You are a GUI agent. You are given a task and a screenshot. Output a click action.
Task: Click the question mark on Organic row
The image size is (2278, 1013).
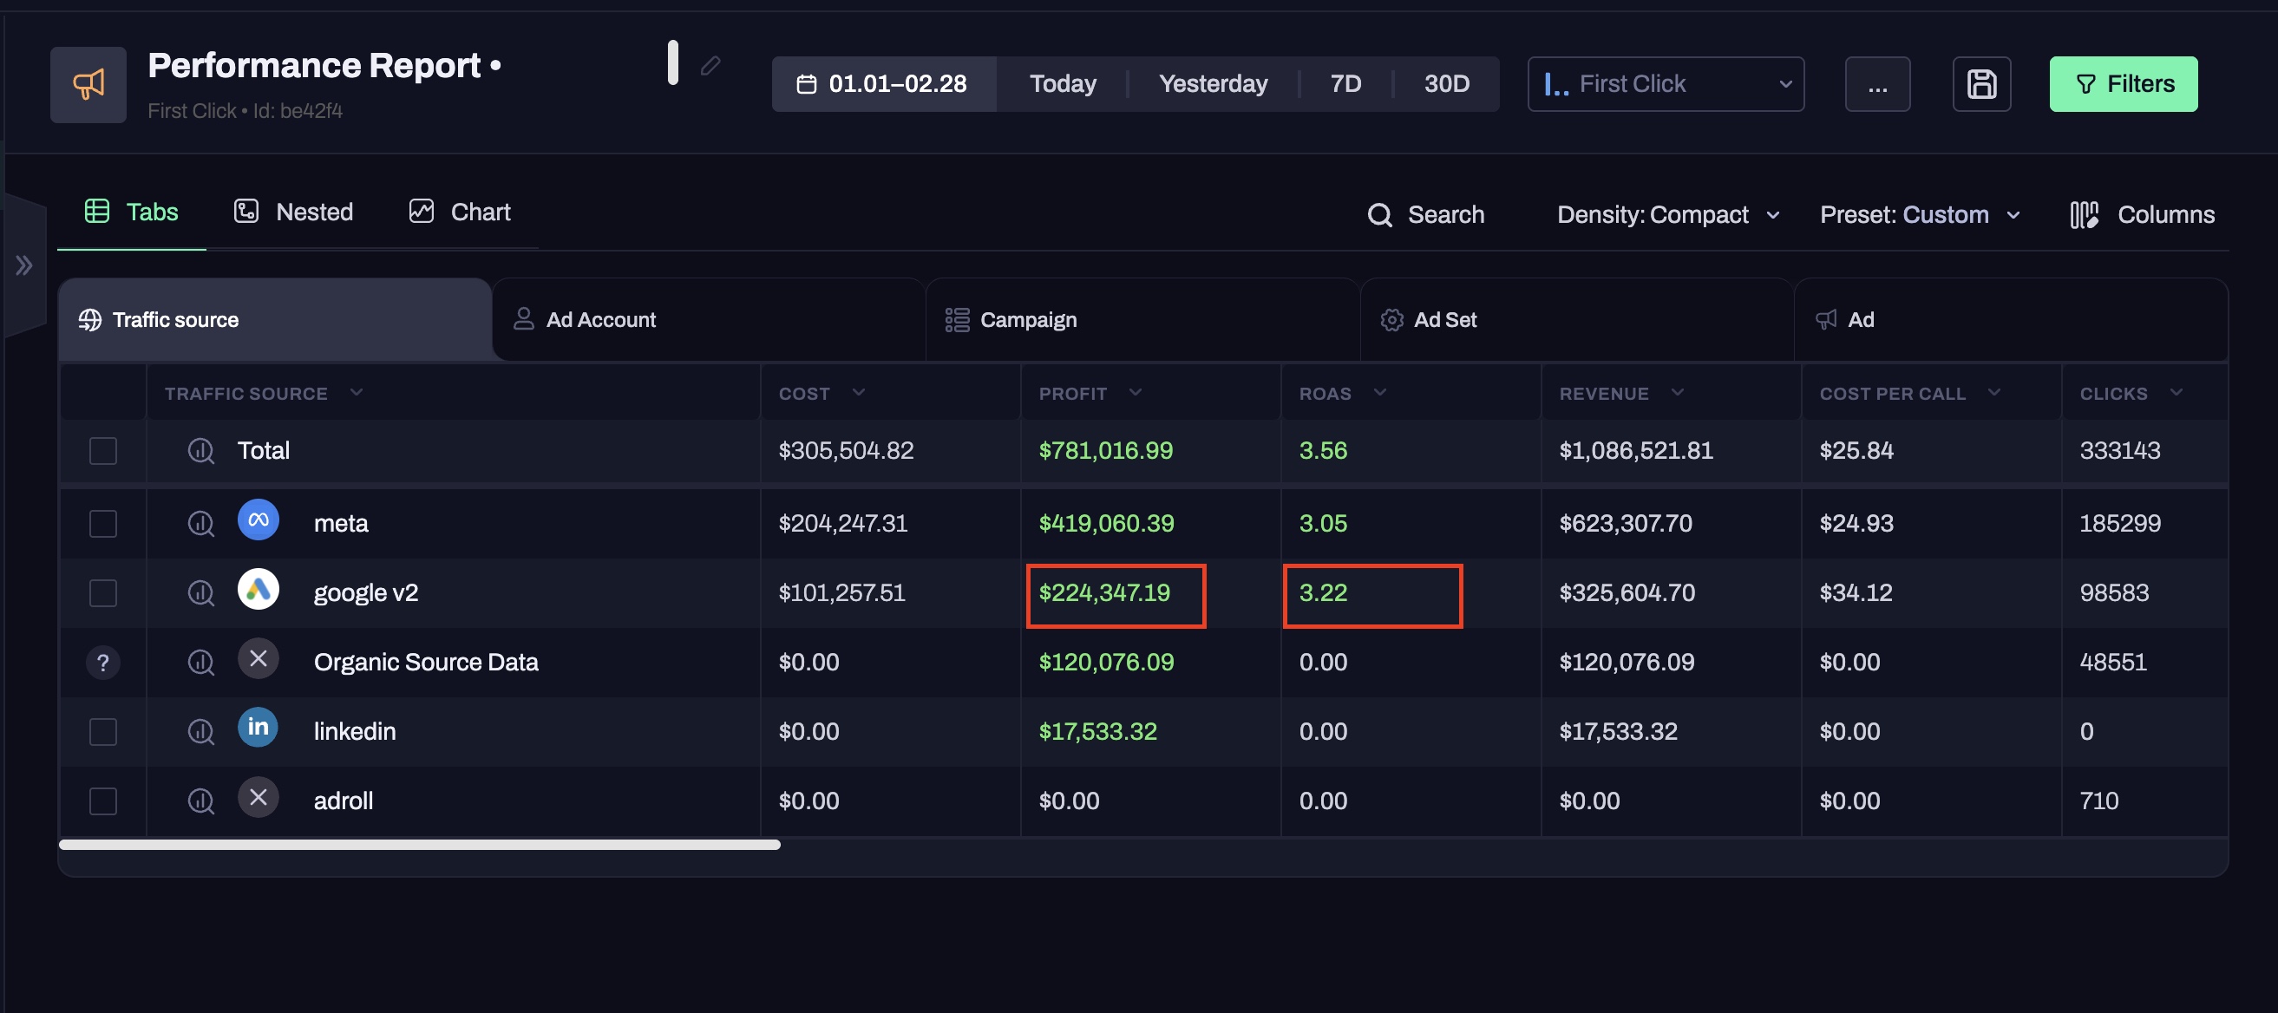click(102, 662)
